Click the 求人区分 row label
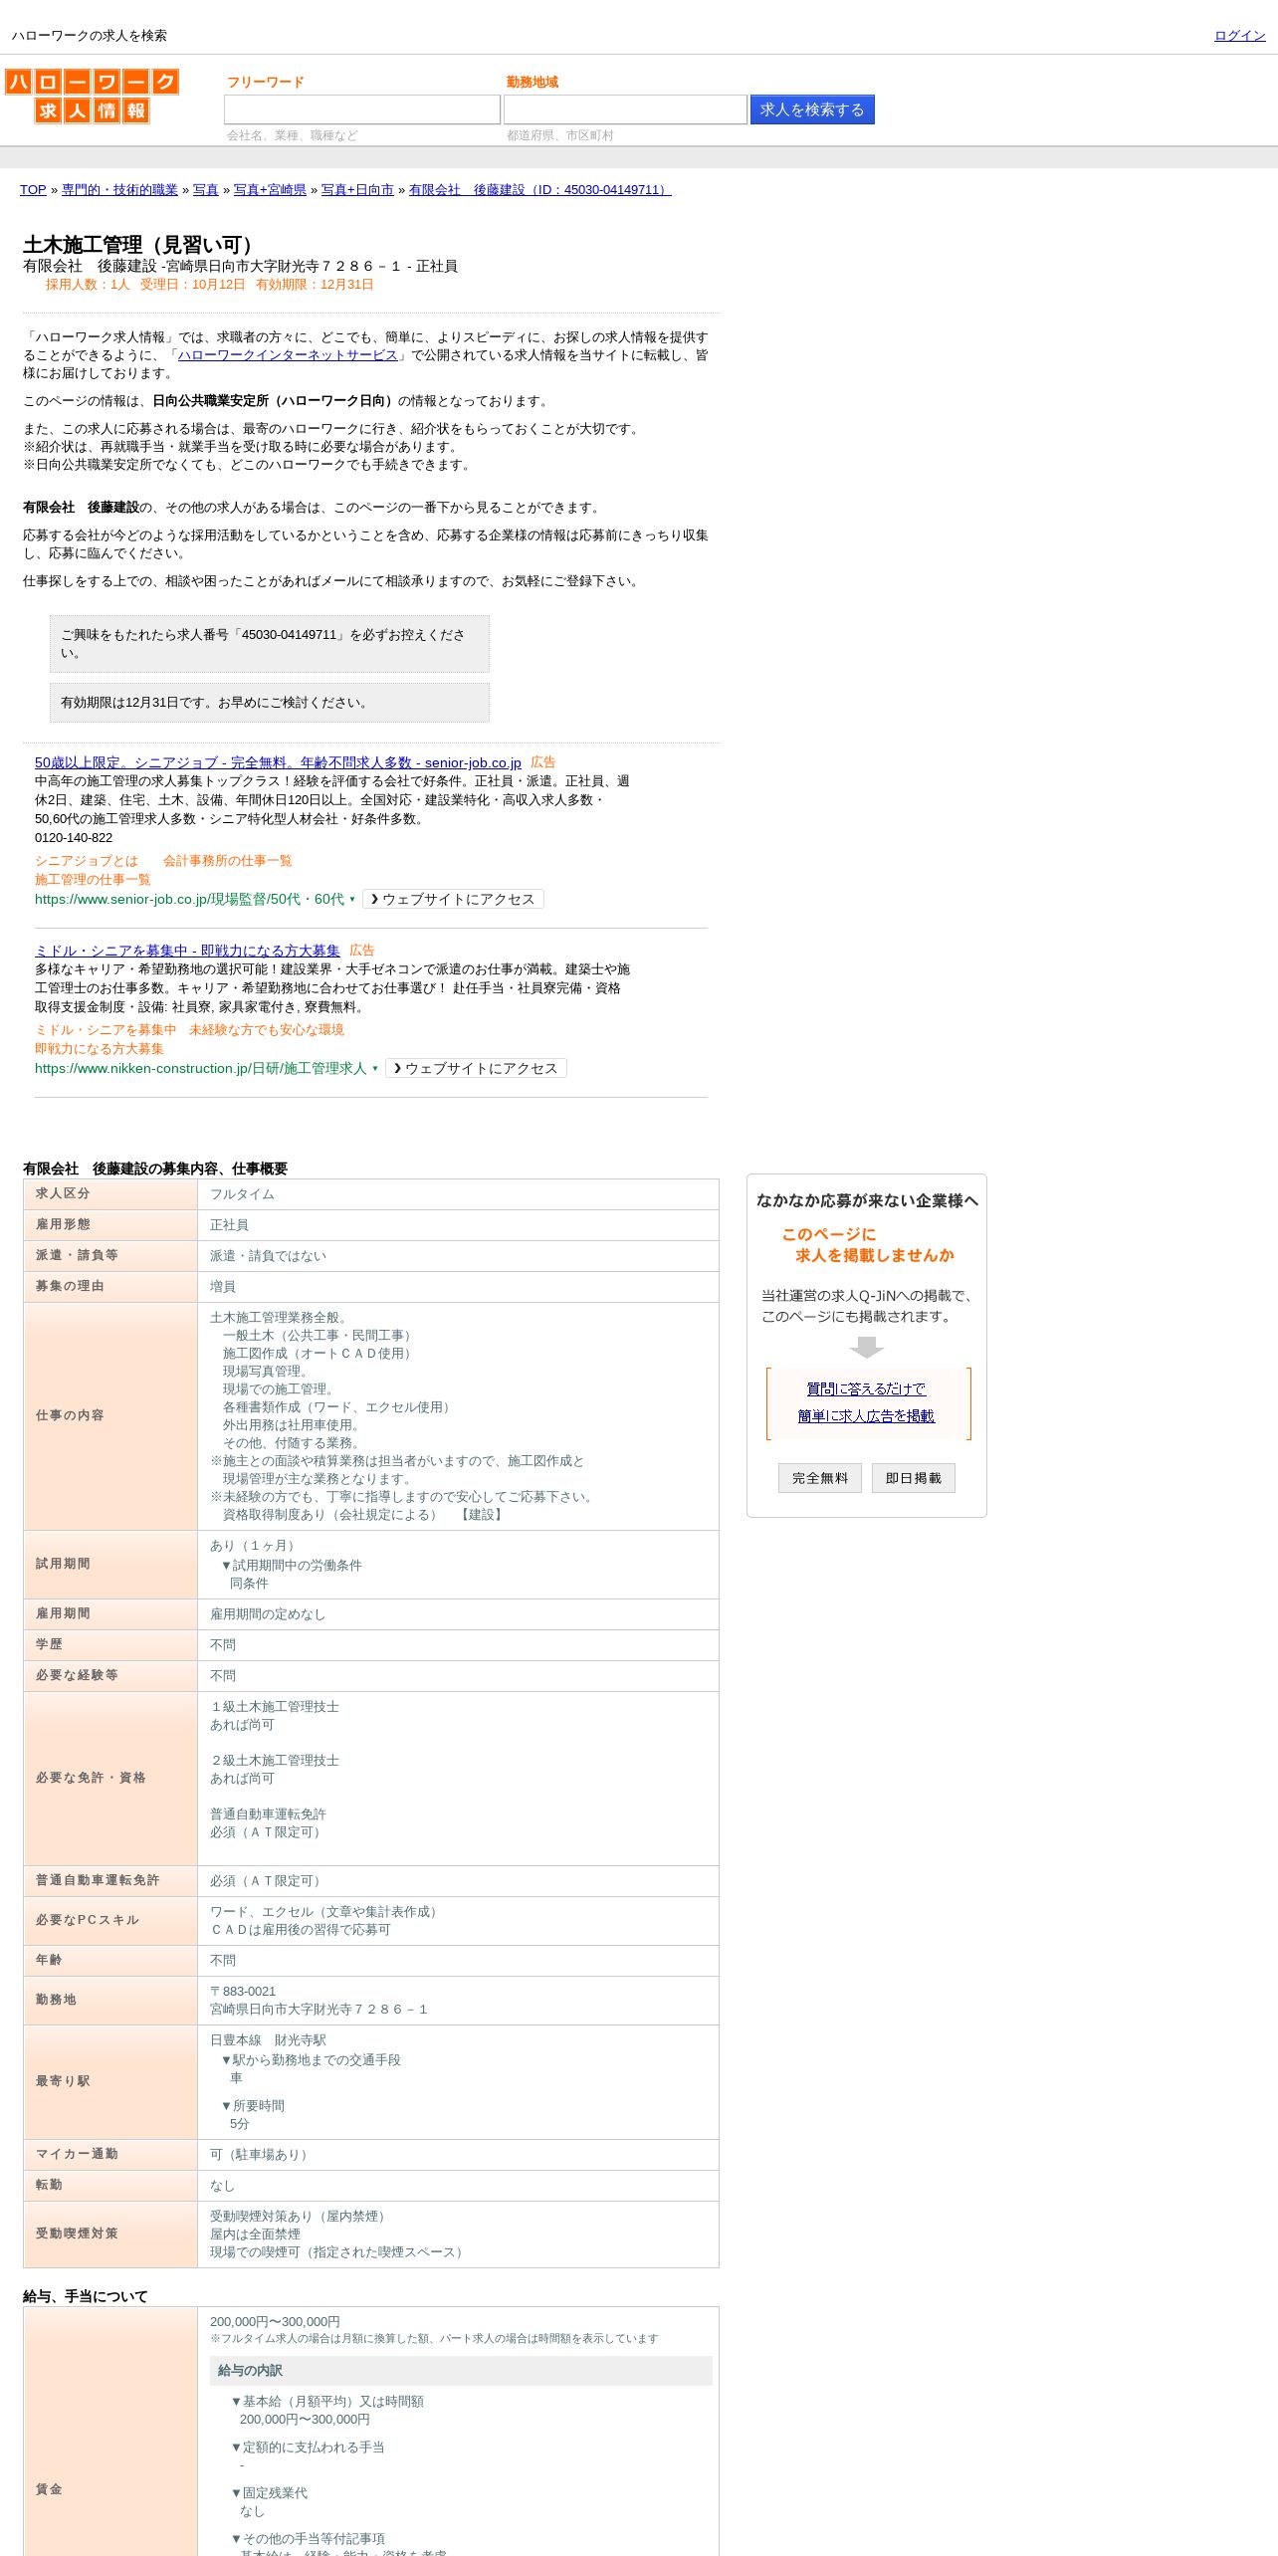Viewport: 1278px width, 2556px height. point(63,1193)
